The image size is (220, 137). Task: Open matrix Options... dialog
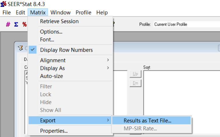[70, 32]
